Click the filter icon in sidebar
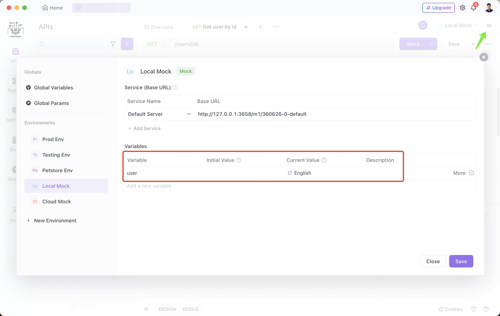Image resolution: width=500 pixels, height=316 pixels. click(x=113, y=44)
